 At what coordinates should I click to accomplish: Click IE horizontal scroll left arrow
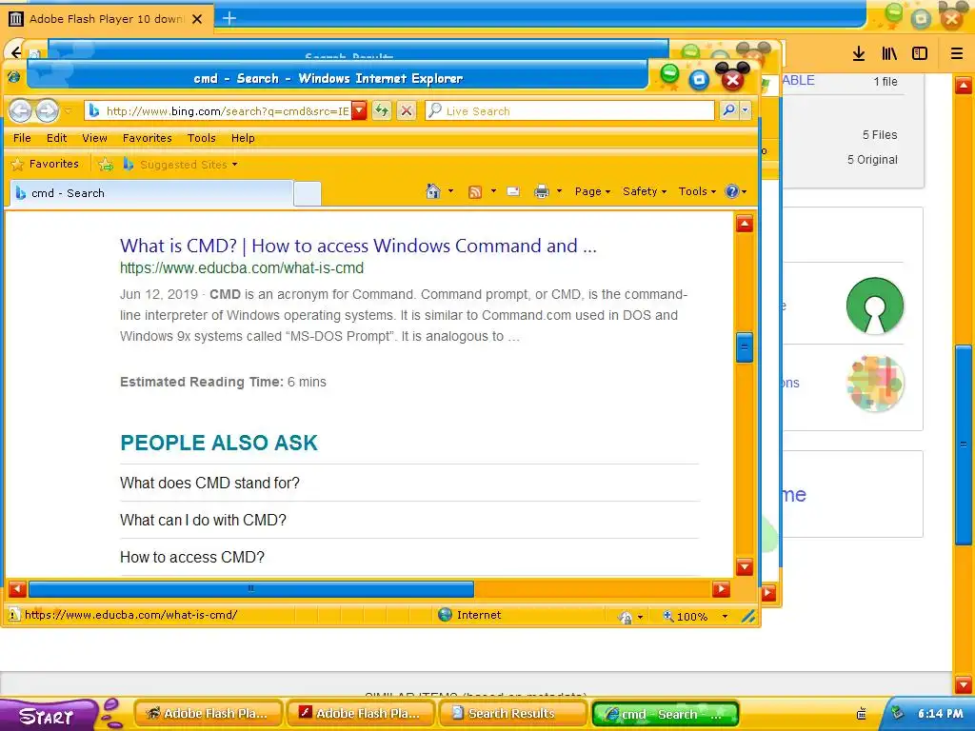point(17,589)
